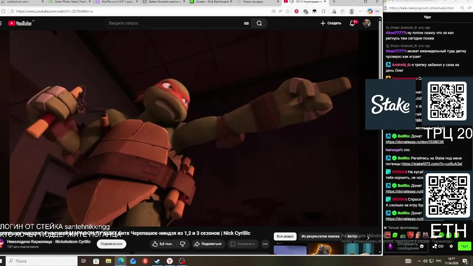Open Windows notification center
The image size is (473, 266).
465,261
